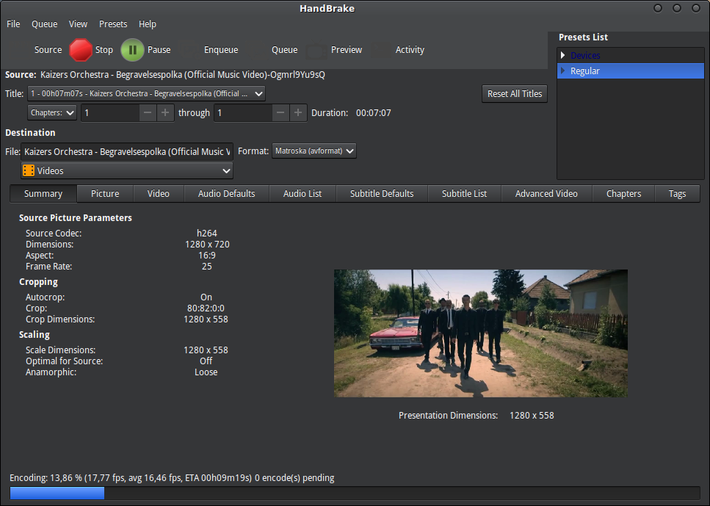This screenshot has height=506, width=710.
Task: Decrease the end chapter with minus
Action: click(x=280, y=113)
